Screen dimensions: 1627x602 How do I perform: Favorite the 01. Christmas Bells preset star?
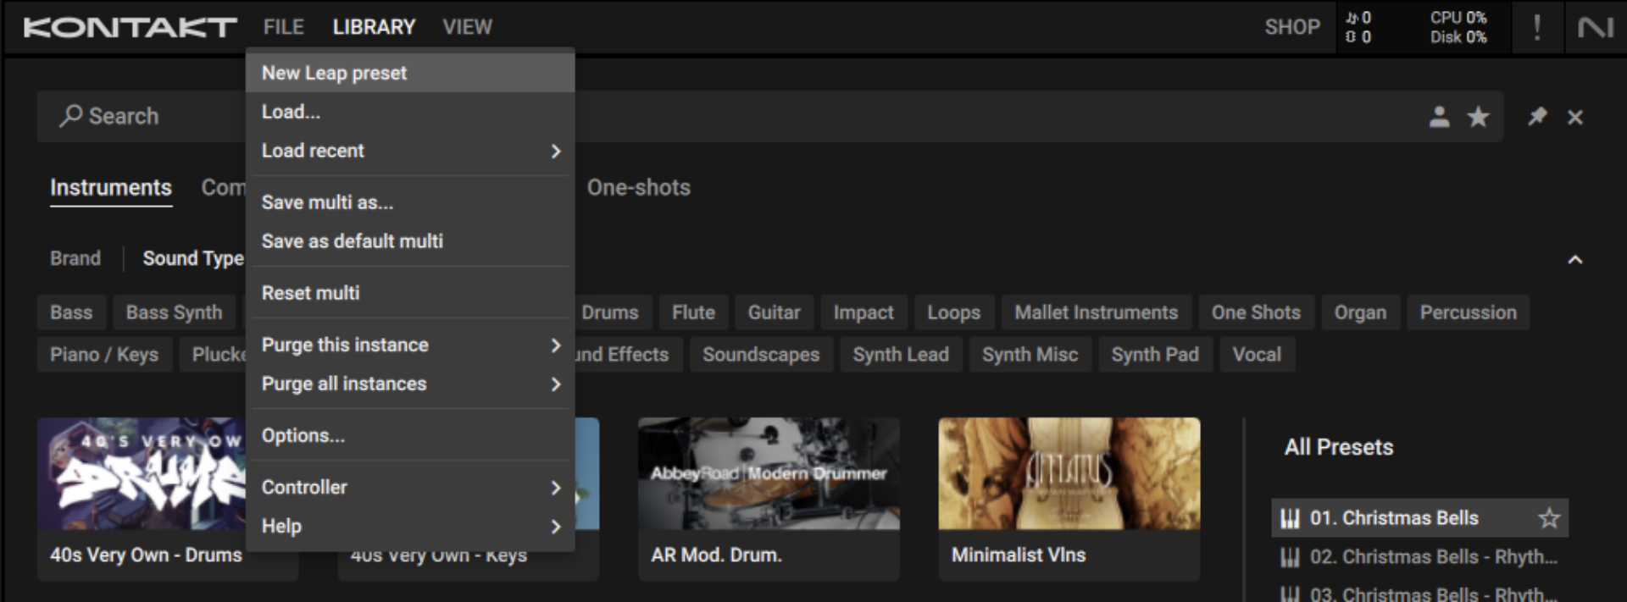1548,518
